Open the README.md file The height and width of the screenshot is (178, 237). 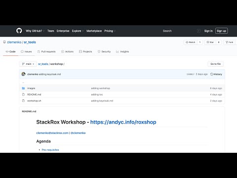tap(34, 94)
